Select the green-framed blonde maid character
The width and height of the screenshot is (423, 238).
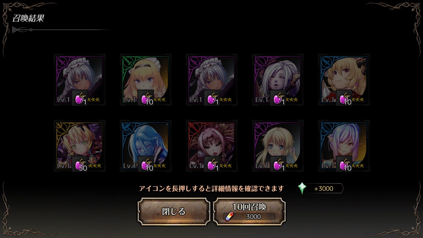[x=145, y=80]
